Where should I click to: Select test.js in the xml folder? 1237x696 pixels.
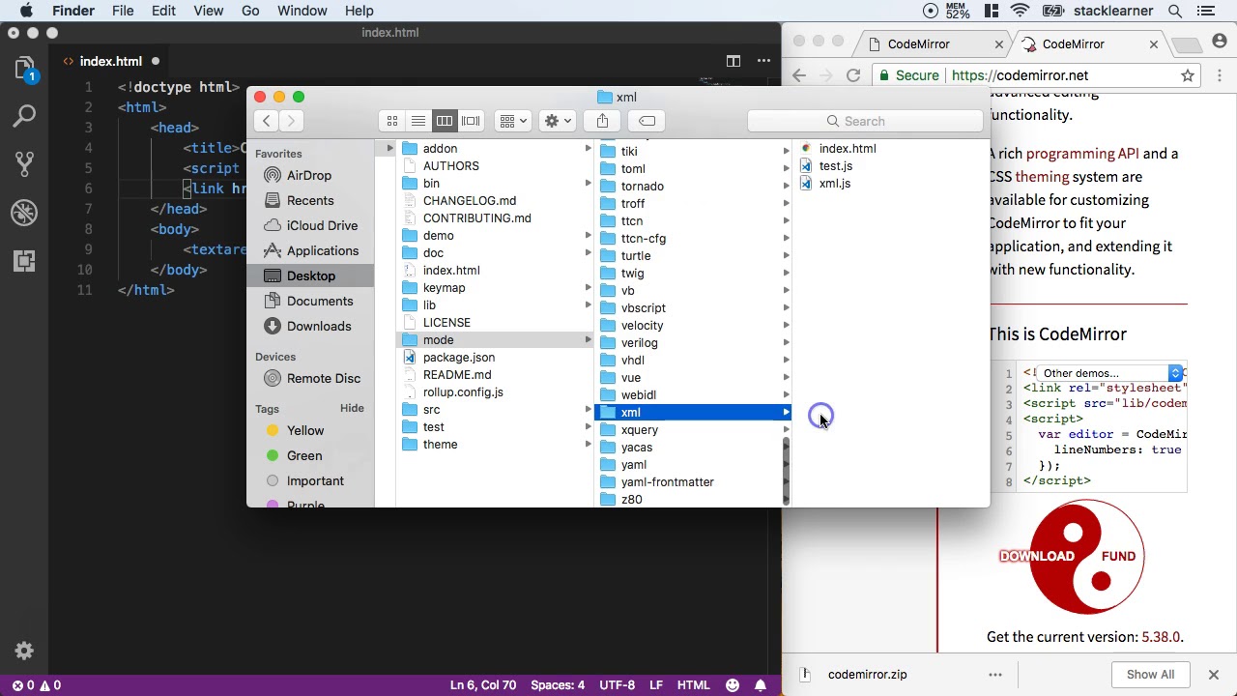836,165
